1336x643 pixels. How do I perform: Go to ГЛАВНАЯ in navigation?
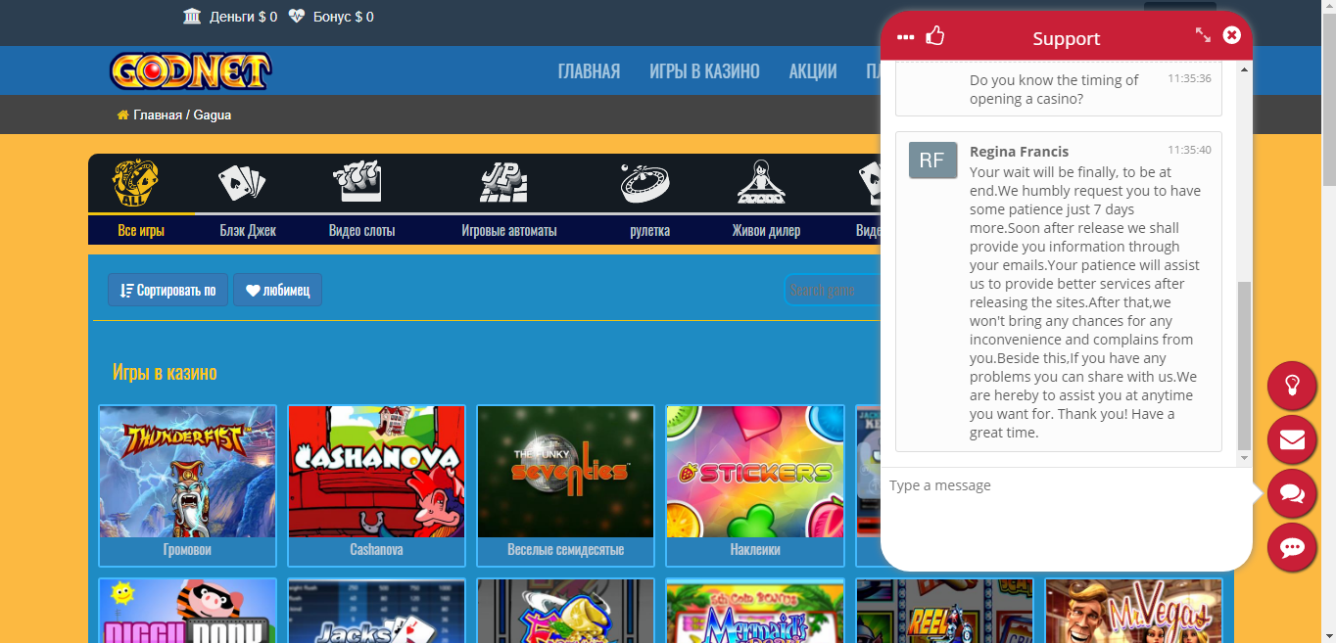(x=589, y=71)
